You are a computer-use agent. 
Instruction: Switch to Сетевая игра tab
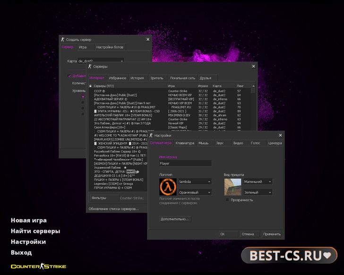(161, 143)
